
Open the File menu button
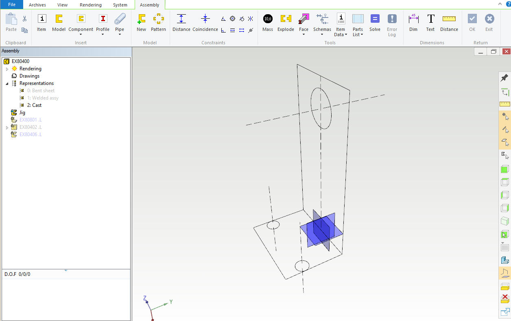(12, 5)
